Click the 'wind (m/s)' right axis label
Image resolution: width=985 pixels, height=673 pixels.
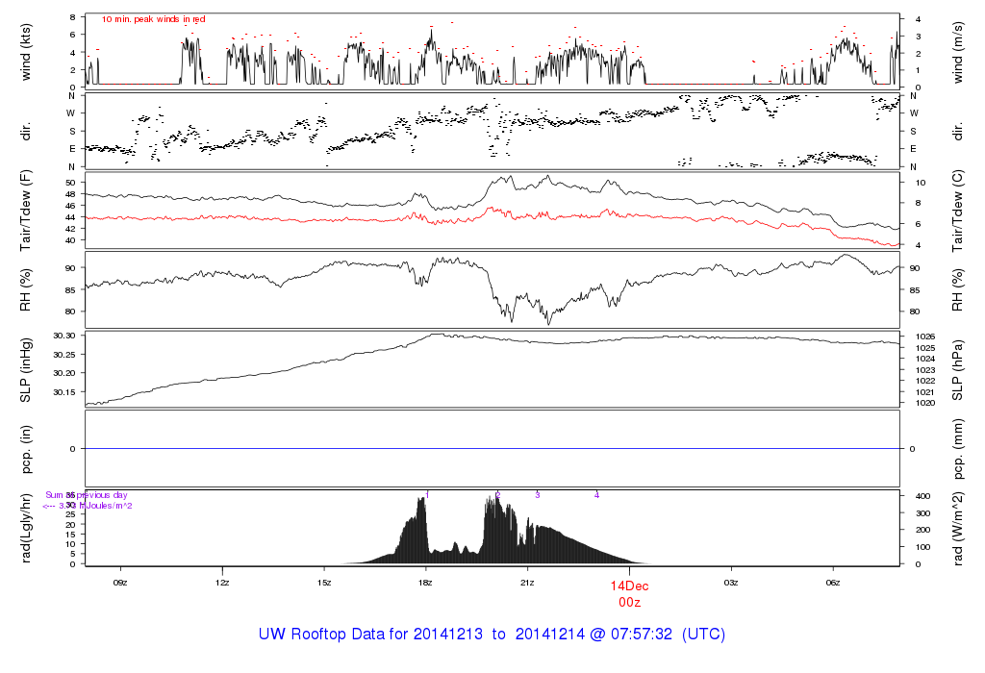pyautogui.click(x=959, y=51)
